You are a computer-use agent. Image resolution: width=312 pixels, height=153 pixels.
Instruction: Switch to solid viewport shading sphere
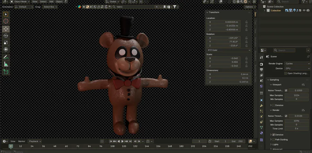(238, 2)
